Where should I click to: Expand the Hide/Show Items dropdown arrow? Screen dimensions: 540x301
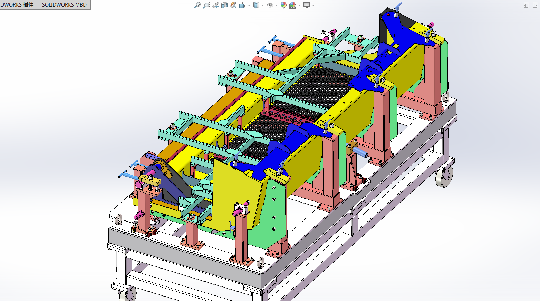[x=277, y=5]
